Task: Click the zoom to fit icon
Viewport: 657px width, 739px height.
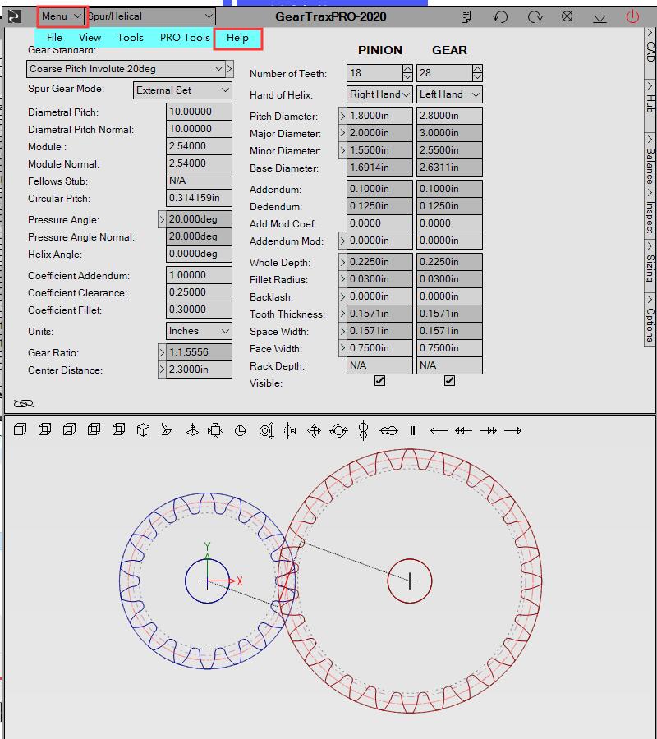Action: 216,430
